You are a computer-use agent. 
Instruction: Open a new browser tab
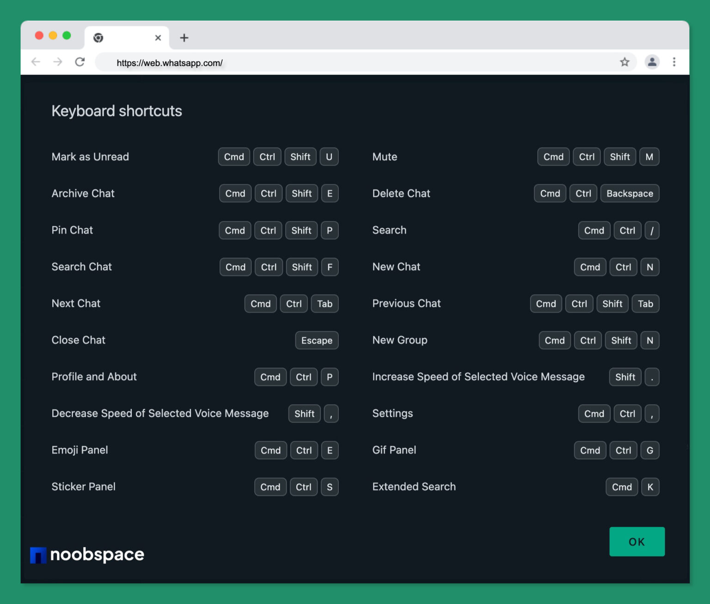(x=184, y=37)
